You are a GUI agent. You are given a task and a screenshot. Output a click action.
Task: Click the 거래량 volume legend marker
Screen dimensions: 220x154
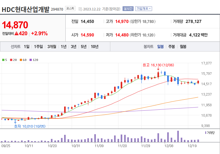206,133
